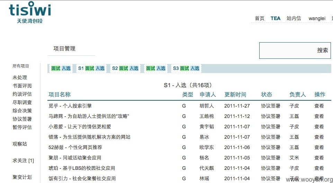Select 未处理 in sidebar

[20, 77]
